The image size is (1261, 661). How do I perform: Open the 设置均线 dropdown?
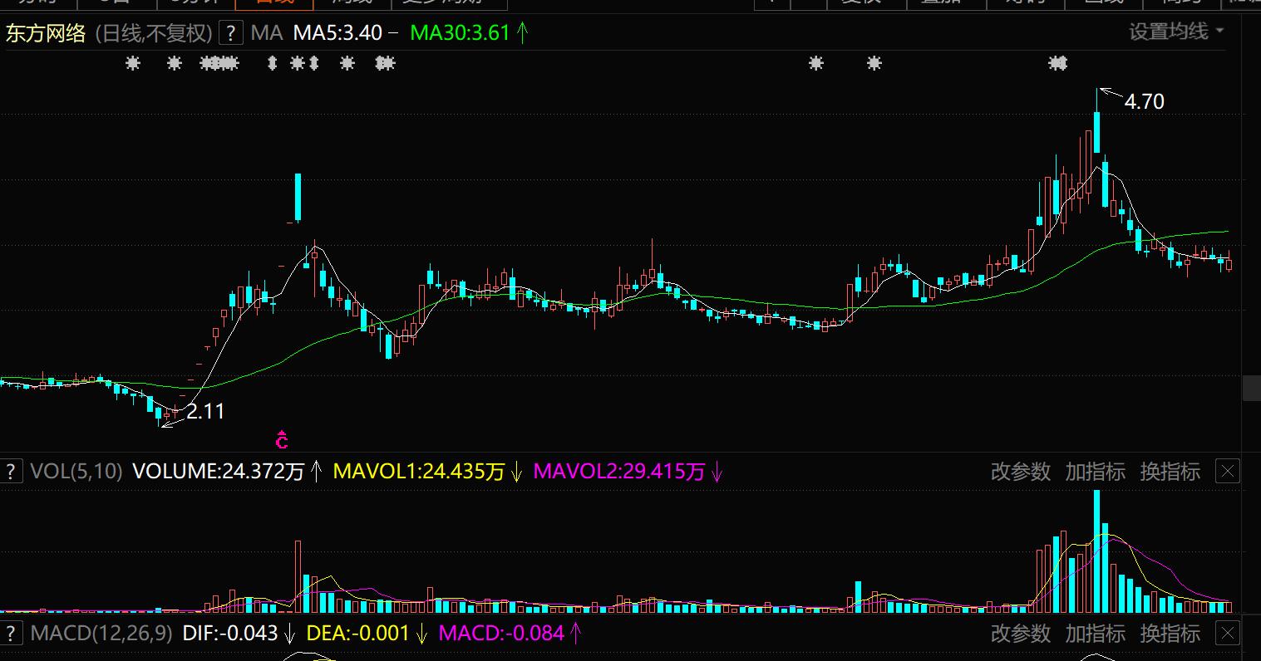pos(1176,32)
